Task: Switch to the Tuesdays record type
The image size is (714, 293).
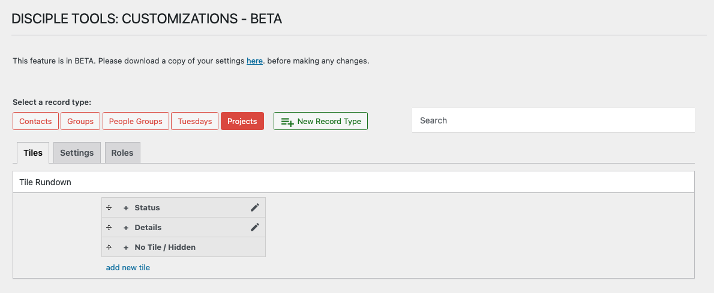Action: tap(195, 121)
